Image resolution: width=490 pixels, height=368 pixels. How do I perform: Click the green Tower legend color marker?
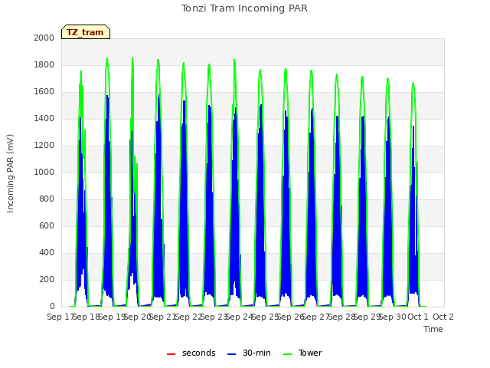click(x=287, y=354)
